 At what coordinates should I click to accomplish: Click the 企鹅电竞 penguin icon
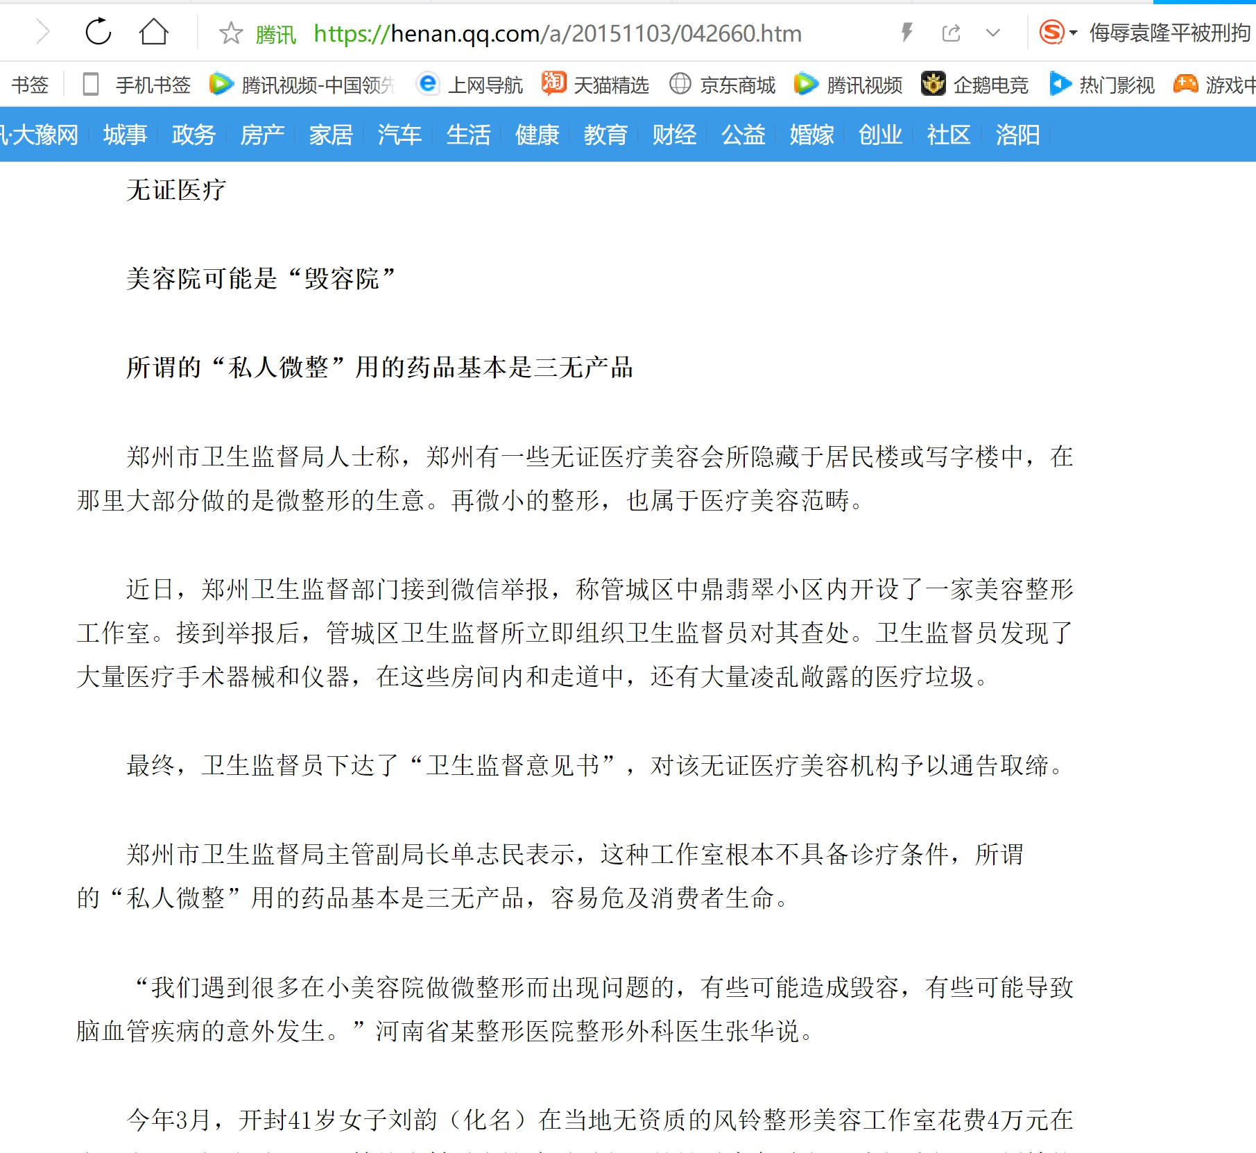[933, 84]
